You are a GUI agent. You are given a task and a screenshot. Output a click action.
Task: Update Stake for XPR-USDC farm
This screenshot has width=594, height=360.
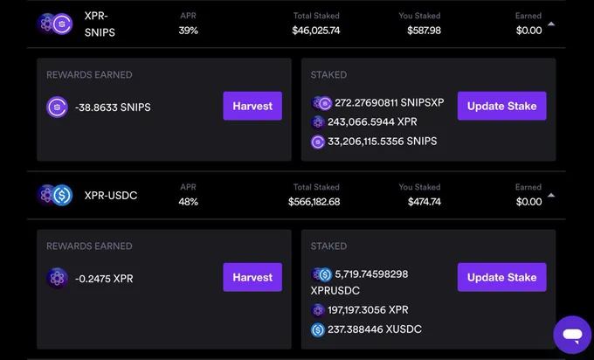click(x=502, y=277)
